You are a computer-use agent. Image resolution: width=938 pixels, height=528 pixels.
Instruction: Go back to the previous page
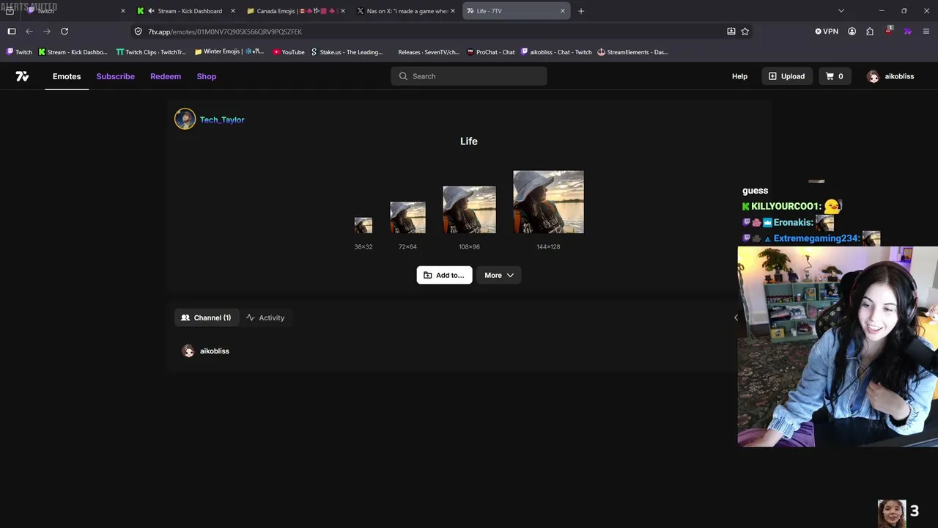coord(29,32)
